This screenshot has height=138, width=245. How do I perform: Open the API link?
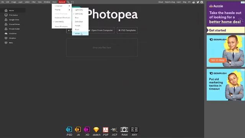tap(189, 2)
